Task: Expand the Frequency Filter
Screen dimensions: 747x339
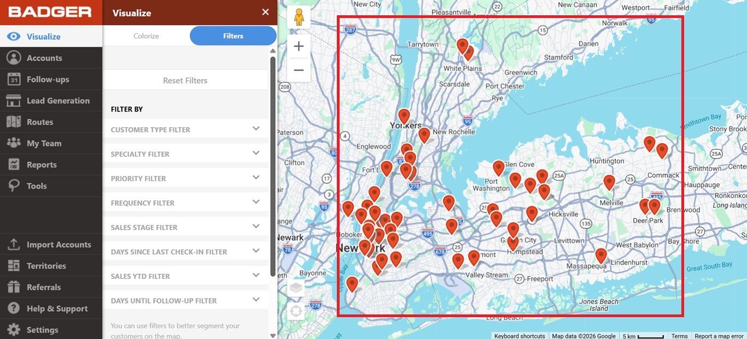Action: point(185,203)
